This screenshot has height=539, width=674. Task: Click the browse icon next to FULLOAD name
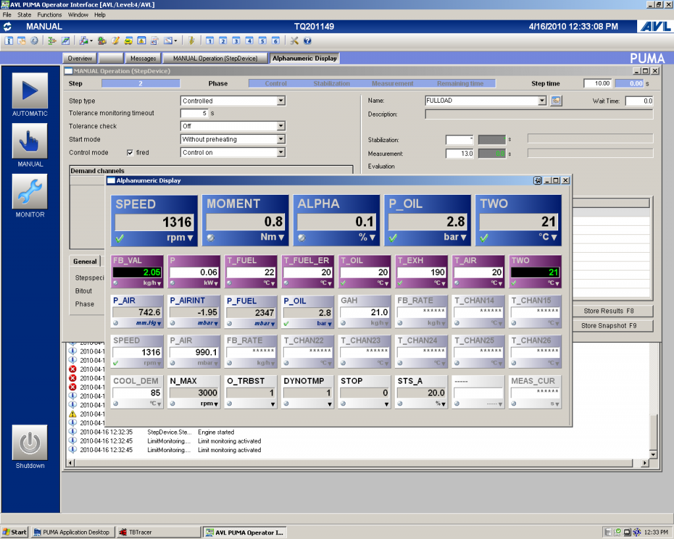[556, 101]
